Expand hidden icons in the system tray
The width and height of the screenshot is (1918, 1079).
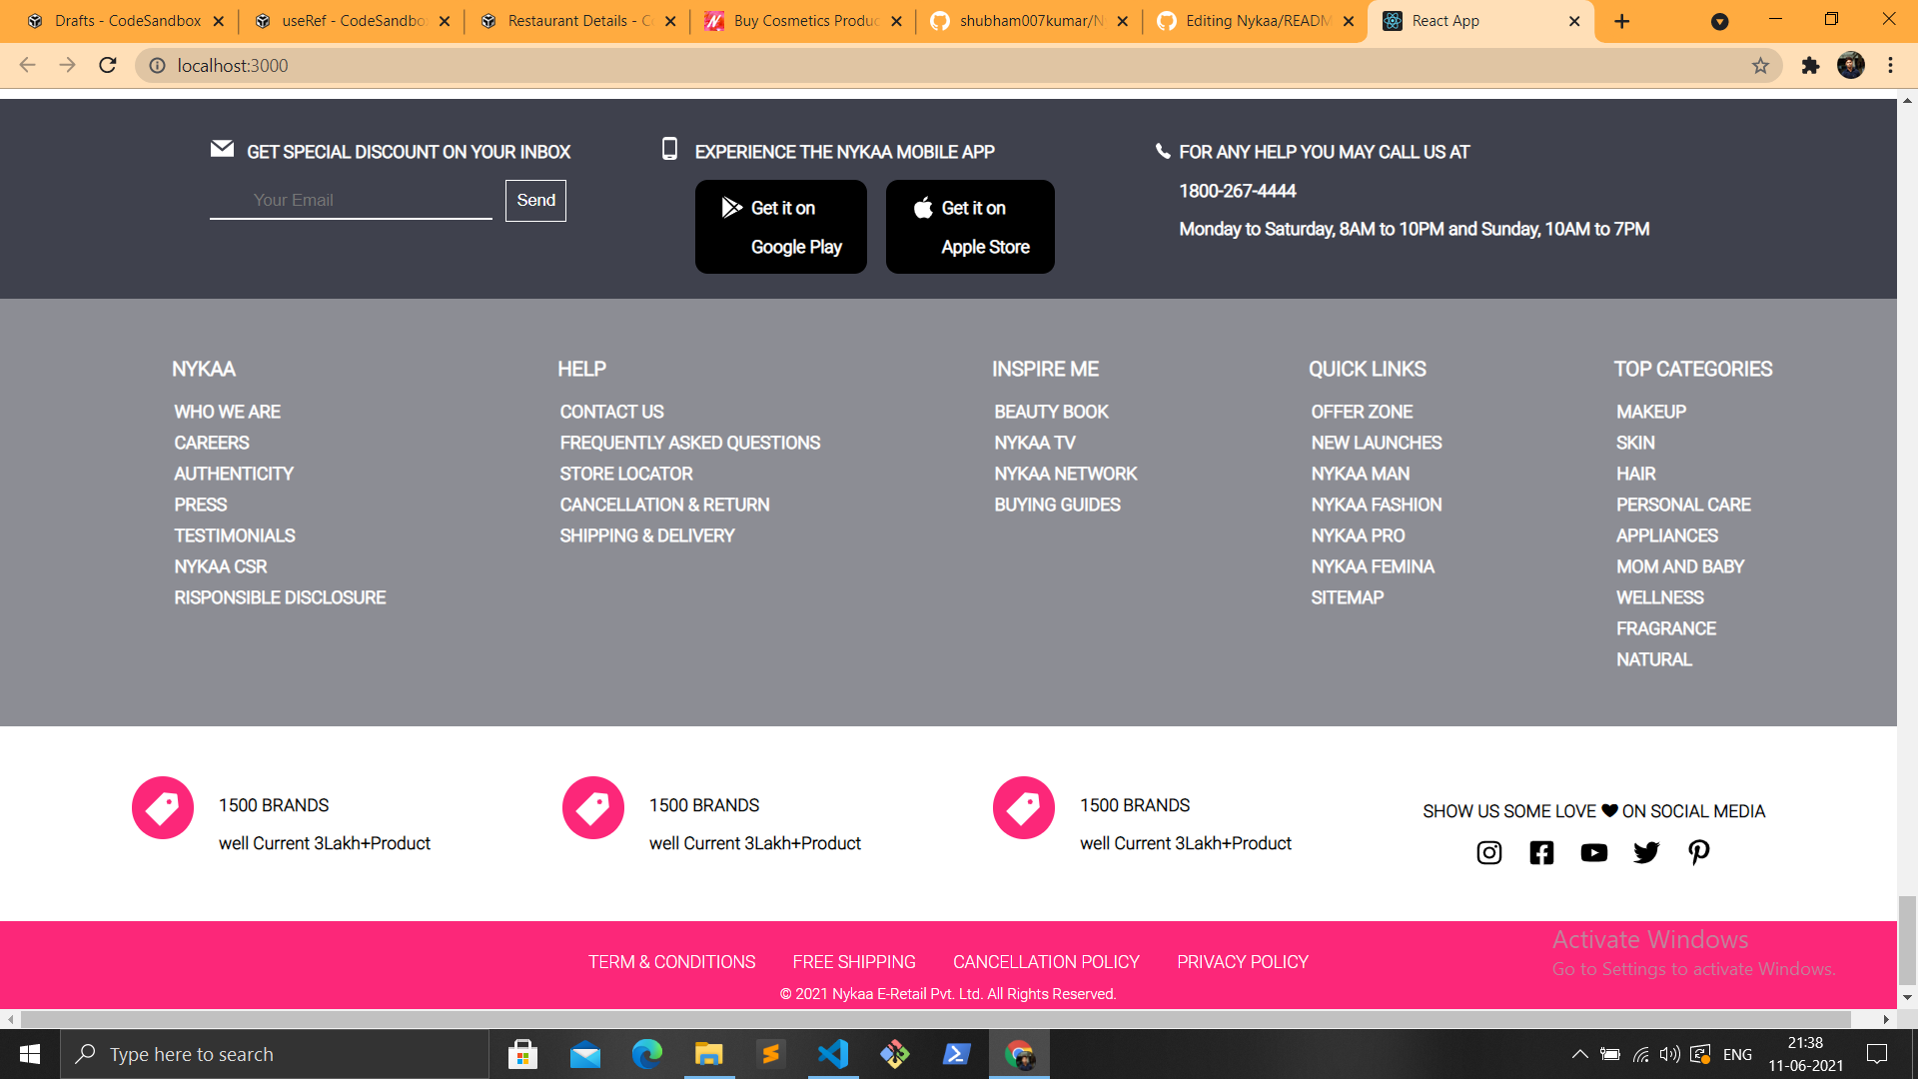tap(1581, 1054)
